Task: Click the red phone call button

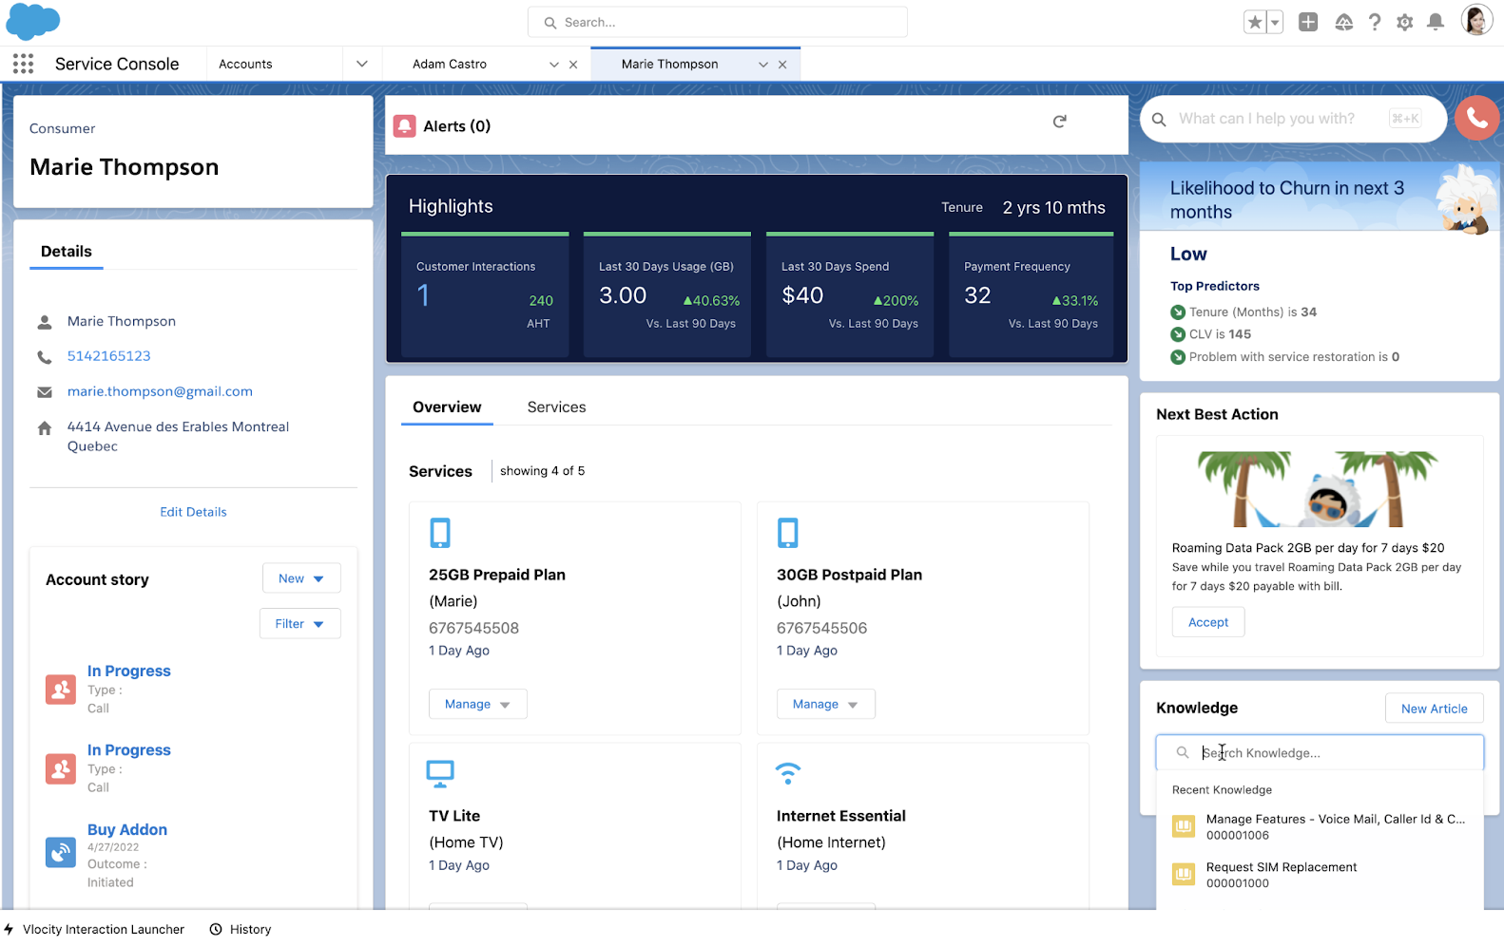Action: pyautogui.click(x=1476, y=118)
